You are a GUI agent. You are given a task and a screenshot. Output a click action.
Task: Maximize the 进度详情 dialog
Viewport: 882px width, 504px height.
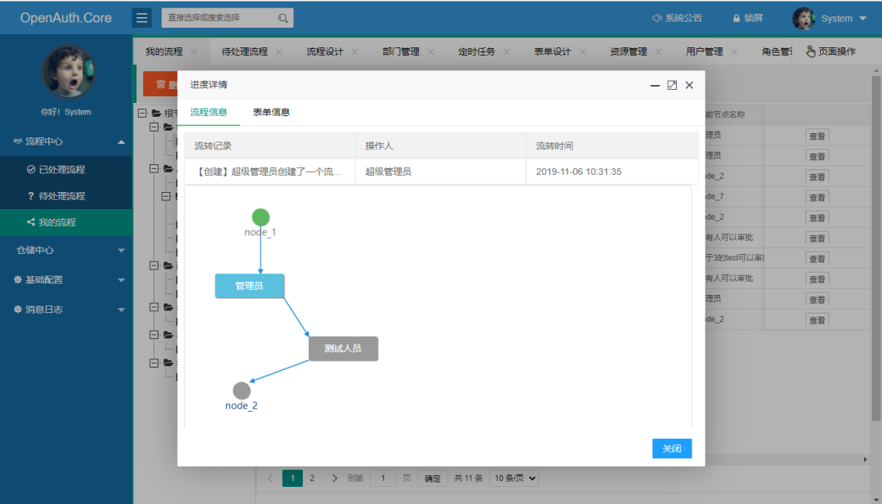(671, 85)
